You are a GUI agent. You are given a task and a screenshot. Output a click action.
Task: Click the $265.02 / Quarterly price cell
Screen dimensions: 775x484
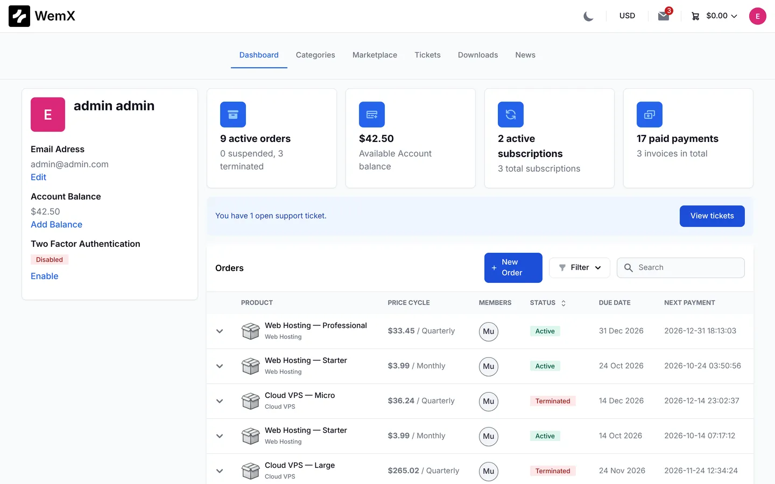coord(424,471)
